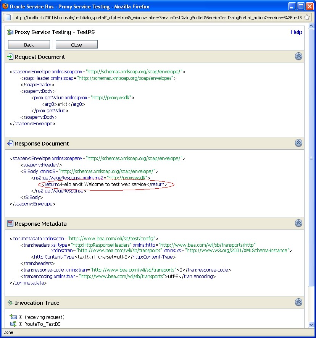Click the tran:encoding utf-8 line
The height and width of the screenshot is (338, 316).
click(x=118, y=277)
